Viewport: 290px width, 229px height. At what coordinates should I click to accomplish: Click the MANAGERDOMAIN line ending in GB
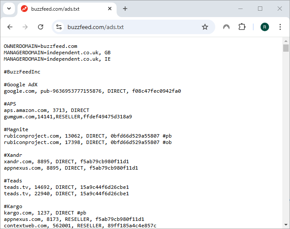(x=57, y=53)
